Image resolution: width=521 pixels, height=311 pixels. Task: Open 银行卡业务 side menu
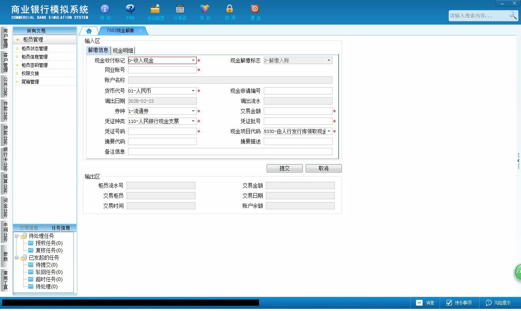click(x=5, y=159)
